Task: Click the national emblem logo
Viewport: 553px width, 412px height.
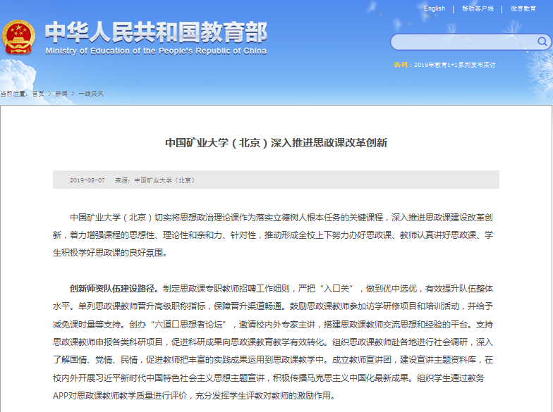Action: click(20, 38)
